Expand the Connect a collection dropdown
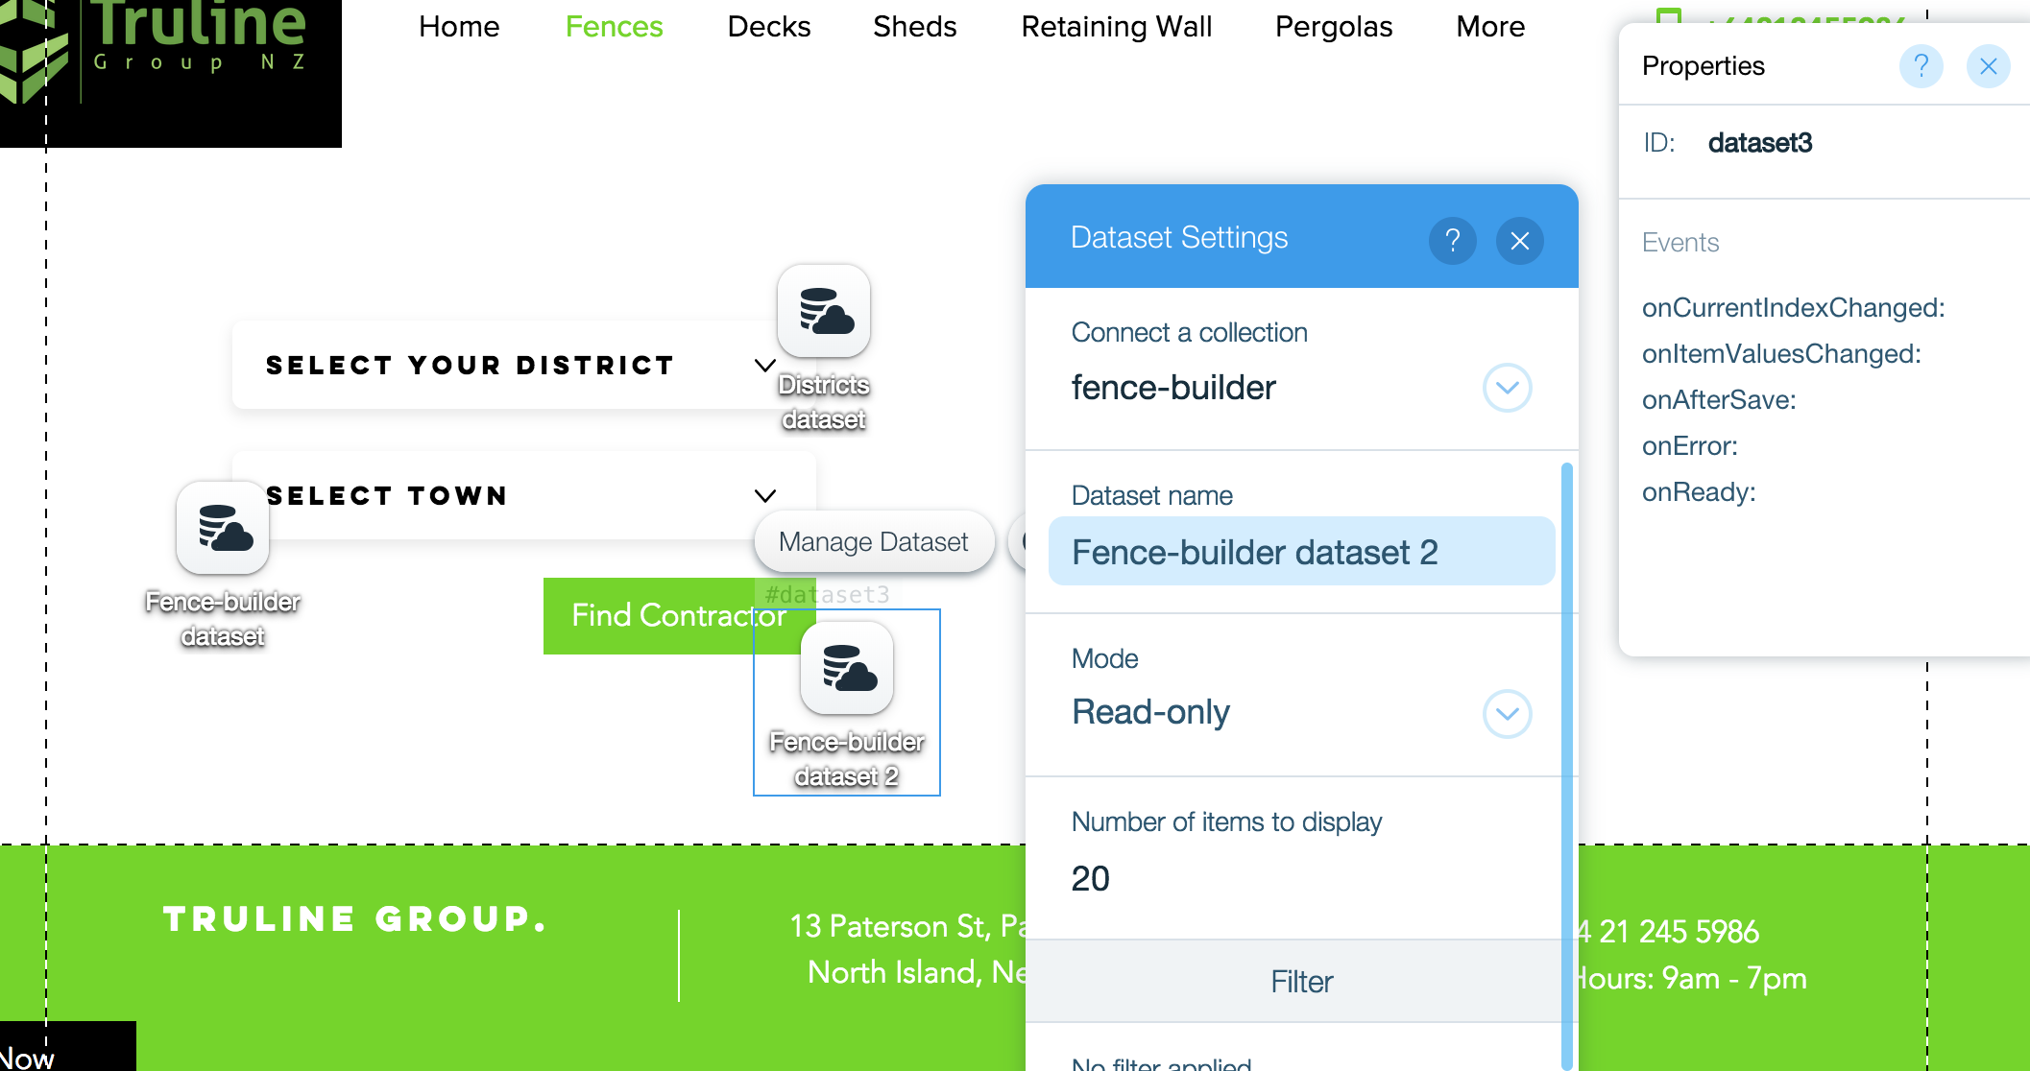The width and height of the screenshot is (2030, 1071). point(1507,388)
